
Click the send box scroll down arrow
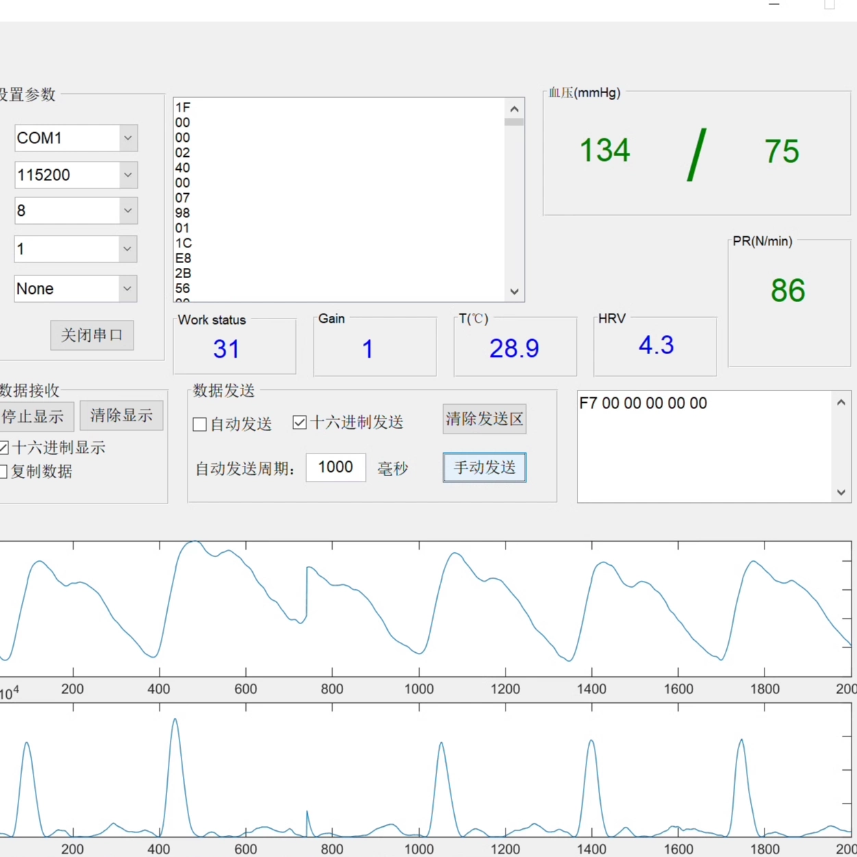pos(841,493)
